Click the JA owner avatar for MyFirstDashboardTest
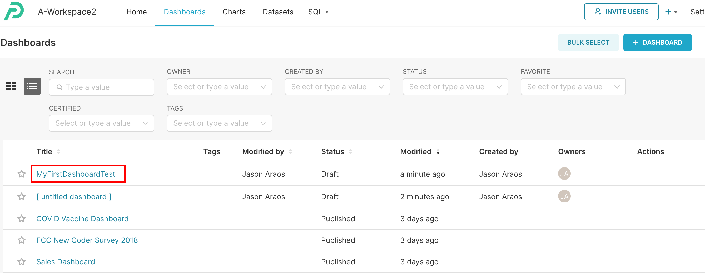705x273 pixels. click(x=564, y=174)
